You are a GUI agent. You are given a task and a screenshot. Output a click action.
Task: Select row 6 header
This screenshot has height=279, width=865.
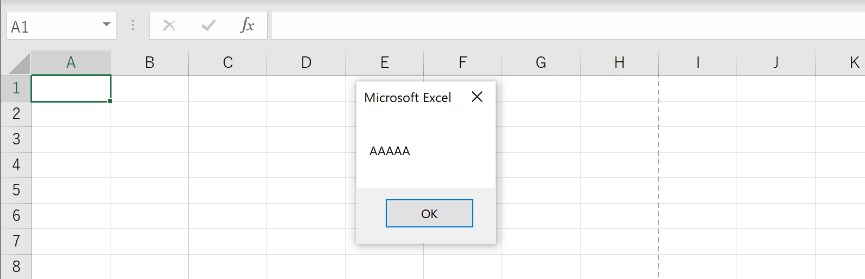pyautogui.click(x=16, y=215)
